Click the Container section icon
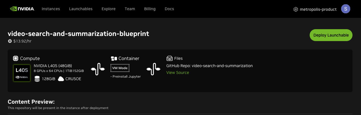This screenshot has width=361, height=115. point(114,58)
